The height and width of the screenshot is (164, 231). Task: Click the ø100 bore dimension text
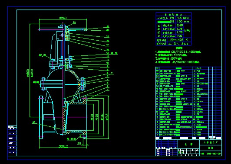tap(92, 117)
